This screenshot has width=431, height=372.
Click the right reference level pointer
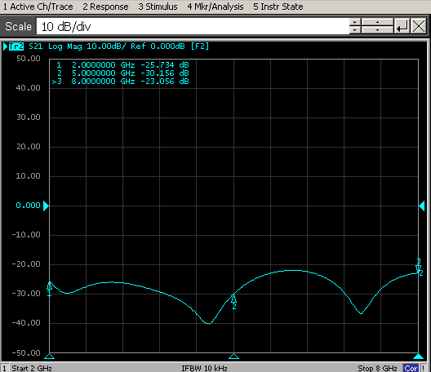[422, 206]
